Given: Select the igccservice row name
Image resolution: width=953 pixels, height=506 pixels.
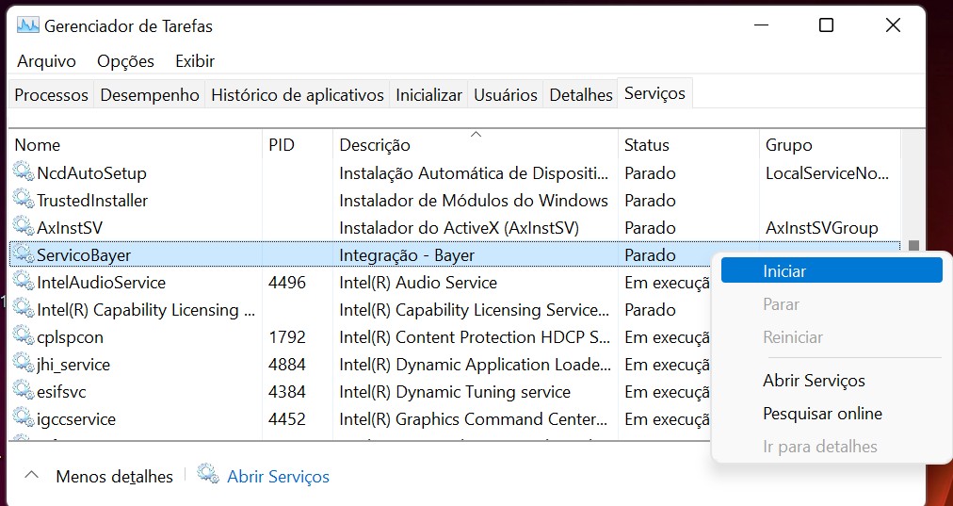Looking at the screenshot, I should click(x=76, y=419).
